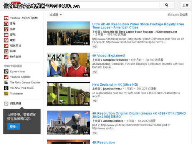Image resolution: width=192 pixels, height=144 pixels.
Task: Click the Las Vegas Eiffel tower thumbnail
Action: (68, 122)
